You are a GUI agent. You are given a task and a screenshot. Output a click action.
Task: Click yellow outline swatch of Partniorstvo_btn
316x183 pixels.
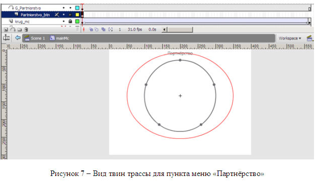[x=77, y=15]
